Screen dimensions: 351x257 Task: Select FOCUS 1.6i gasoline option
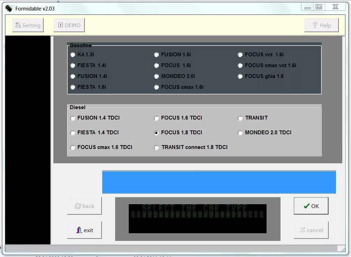pyautogui.click(x=156, y=65)
